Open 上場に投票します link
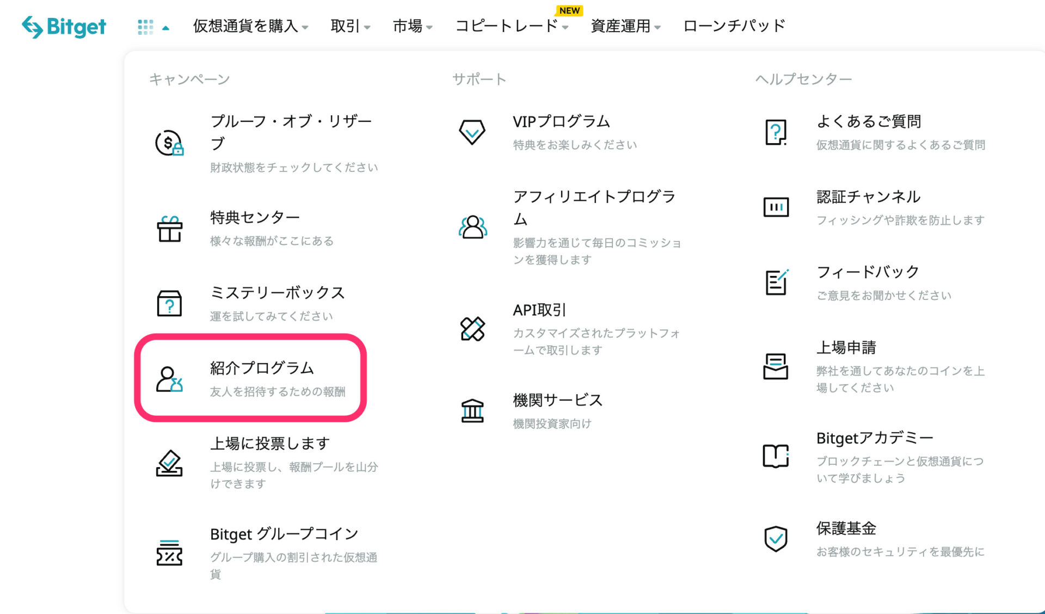The width and height of the screenshot is (1045, 614). [x=270, y=443]
